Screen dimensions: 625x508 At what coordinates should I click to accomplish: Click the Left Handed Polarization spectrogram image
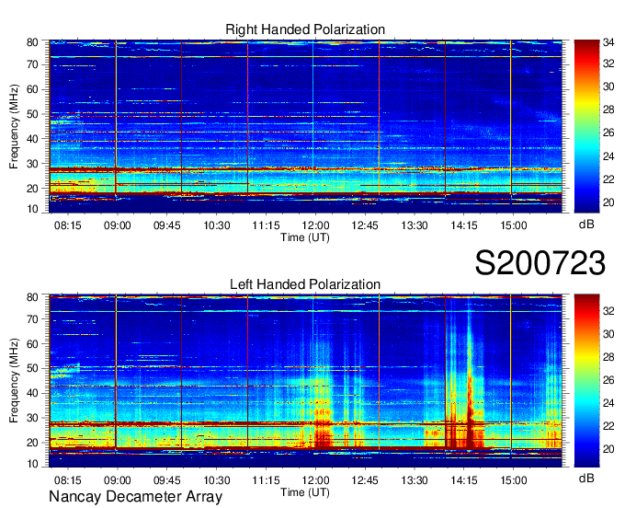coord(305,381)
